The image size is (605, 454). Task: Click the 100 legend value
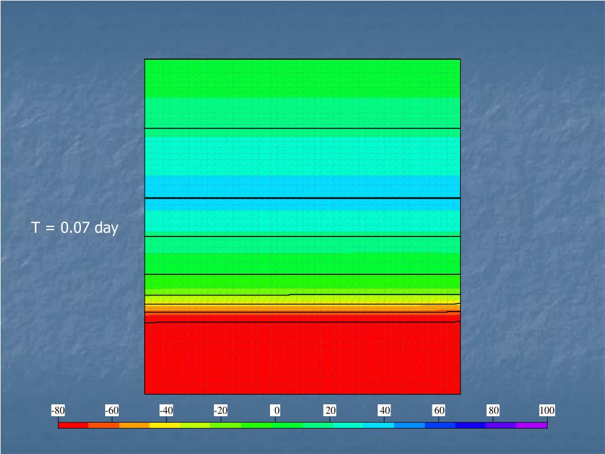547,410
